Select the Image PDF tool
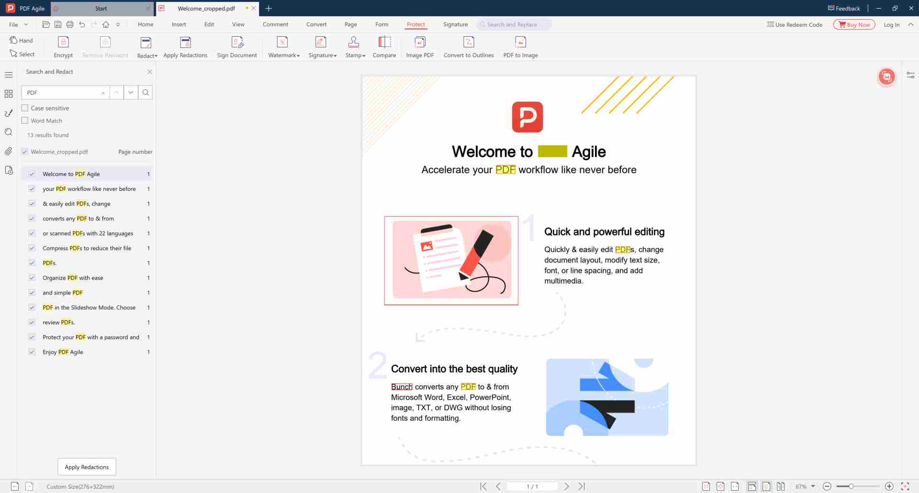Viewport: 919px width, 493px height. (x=420, y=47)
